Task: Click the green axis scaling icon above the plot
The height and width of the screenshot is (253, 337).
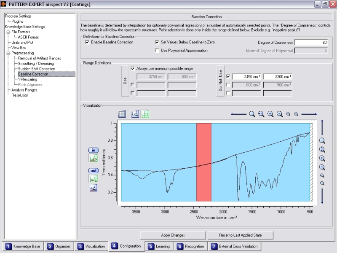Action: 145,114
